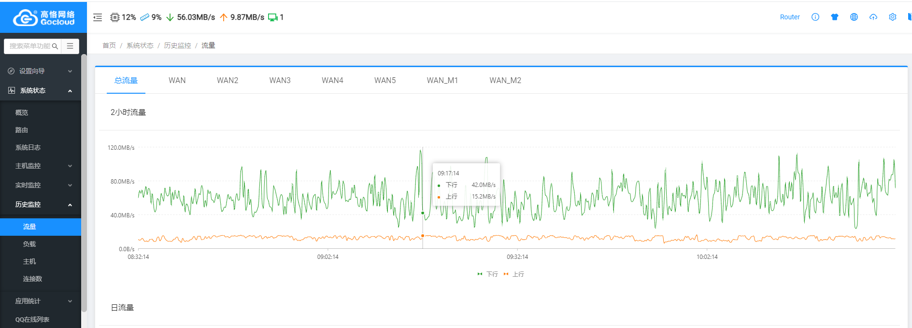The height and width of the screenshot is (328, 912).
Task: Collapse the sidebar with the fold icon
Action: coord(98,17)
